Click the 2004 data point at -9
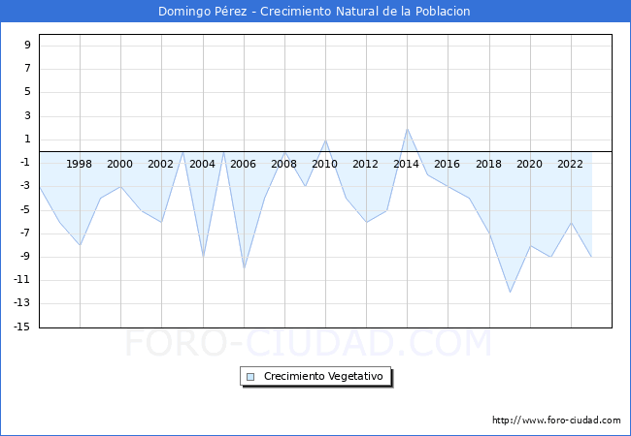This screenshot has height=436, width=631. pyautogui.click(x=203, y=257)
